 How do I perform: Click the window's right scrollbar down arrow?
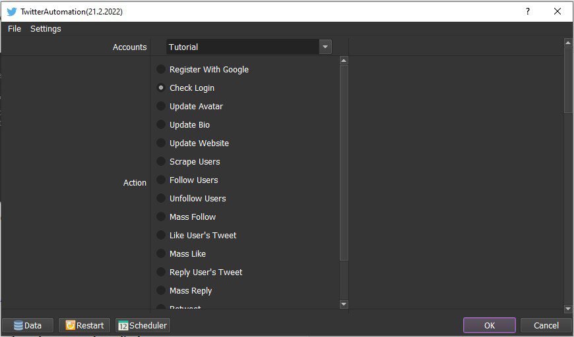tap(568, 309)
